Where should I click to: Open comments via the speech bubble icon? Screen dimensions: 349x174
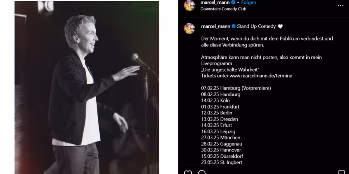(202, 172)
